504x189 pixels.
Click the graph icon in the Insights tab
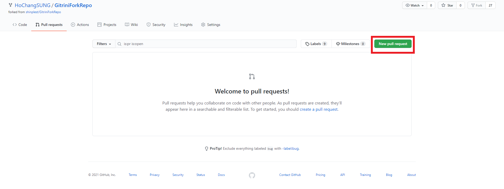(x=176, y=25)
